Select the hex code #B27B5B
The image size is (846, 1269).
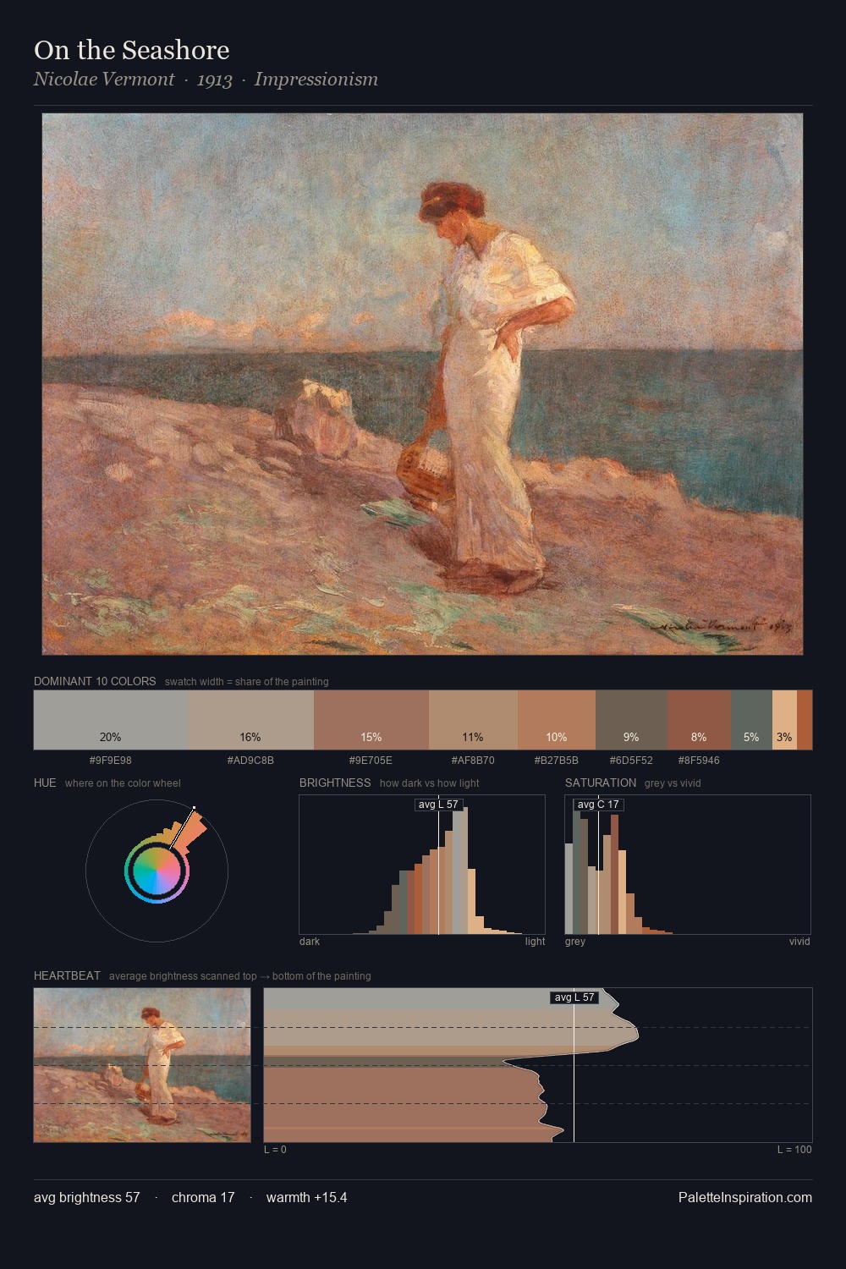coord(557,761)
